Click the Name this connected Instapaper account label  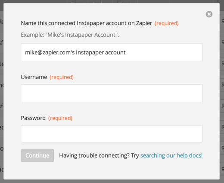(x=86, y=23)
